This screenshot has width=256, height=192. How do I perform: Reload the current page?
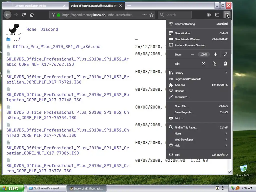pyautogui.click(x=24, y=15)
